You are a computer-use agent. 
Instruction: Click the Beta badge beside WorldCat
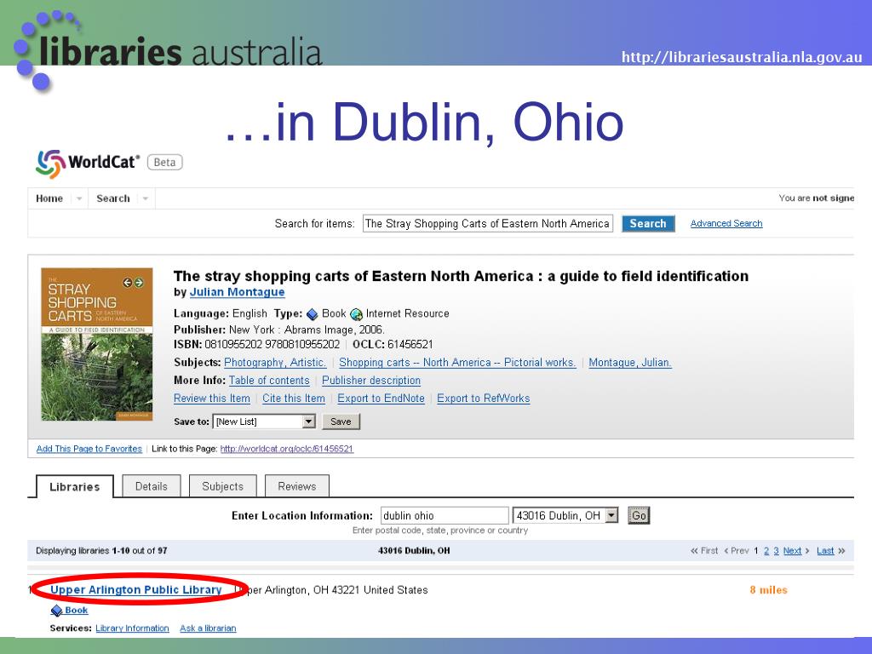(x=164, y=163)
